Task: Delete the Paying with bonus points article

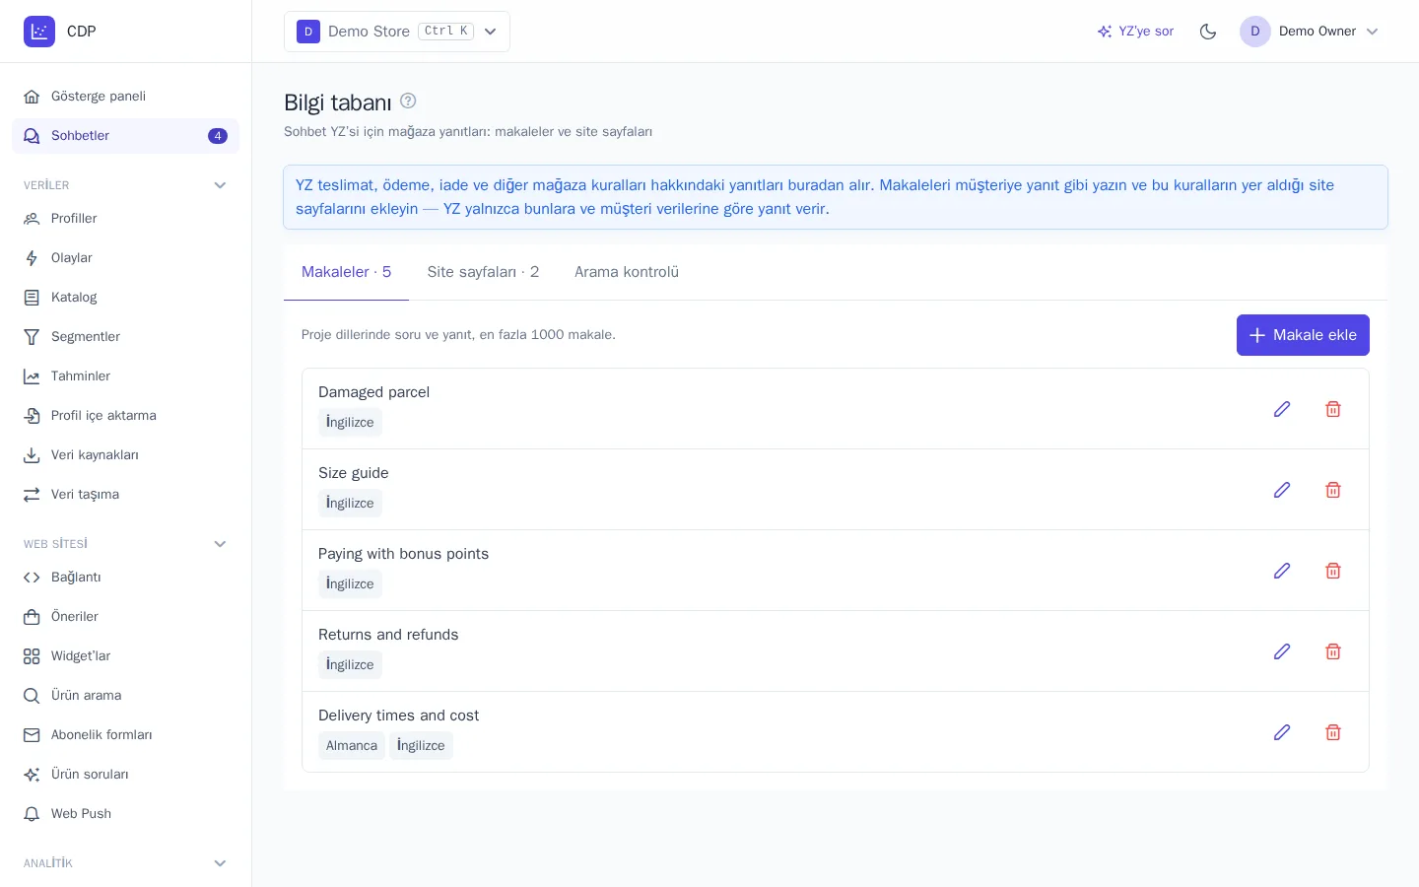Action: tap(1333, 571)
